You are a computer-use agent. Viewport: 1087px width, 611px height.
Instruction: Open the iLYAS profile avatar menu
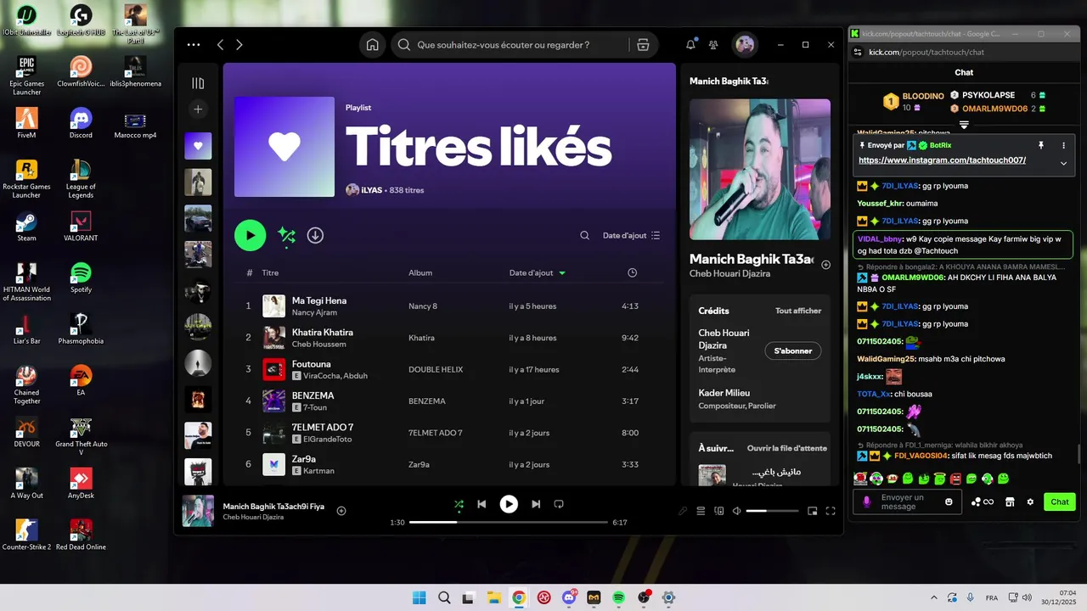click(745, 45)
